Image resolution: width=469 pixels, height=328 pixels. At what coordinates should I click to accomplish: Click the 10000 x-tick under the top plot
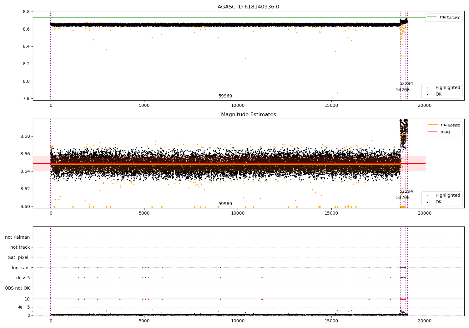238,105
